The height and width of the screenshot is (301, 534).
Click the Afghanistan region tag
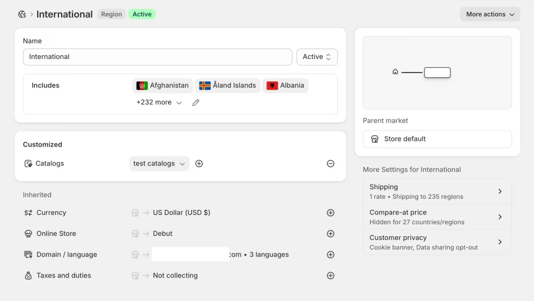163,86
